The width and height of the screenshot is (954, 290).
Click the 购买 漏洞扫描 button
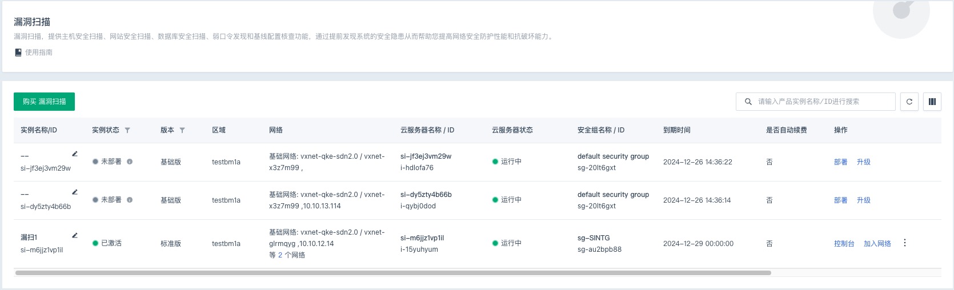[x=45, y=102]
